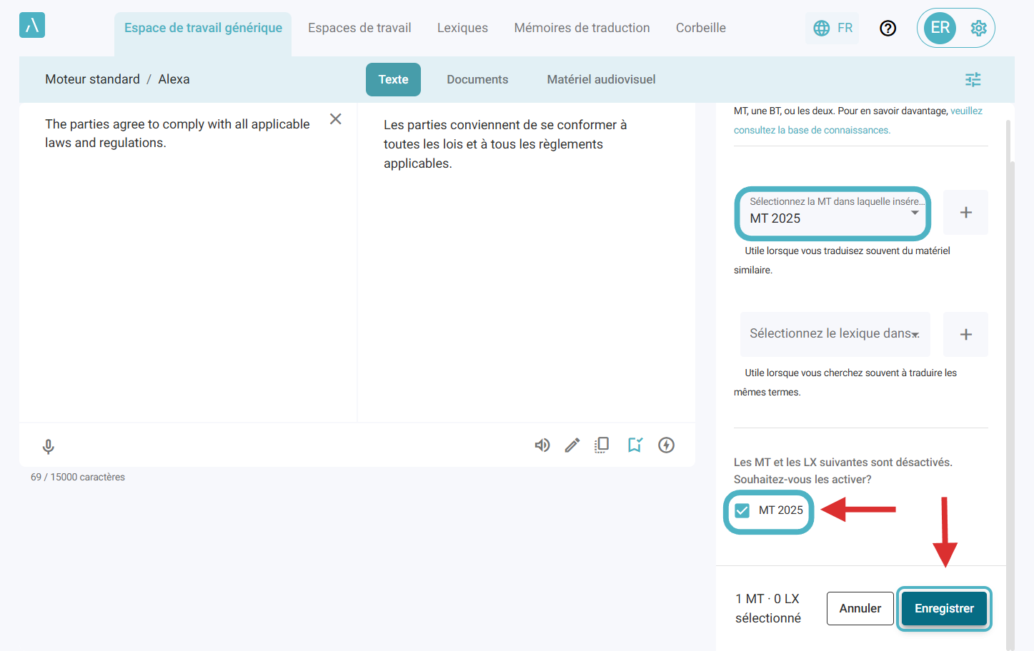Image resolution: width=1034 pixels, height=651 pixels.
Task: Open the FR language selector
Action: tap(832, 28)
